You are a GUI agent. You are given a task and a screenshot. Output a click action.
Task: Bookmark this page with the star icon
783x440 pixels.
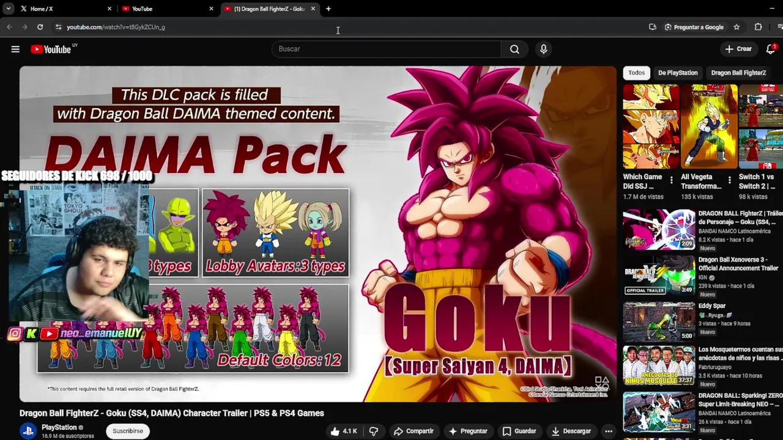(737, 27)
